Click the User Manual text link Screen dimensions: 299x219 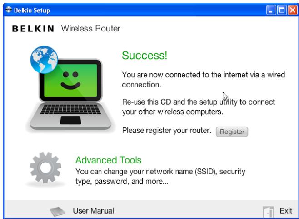(x=94, y=211)
